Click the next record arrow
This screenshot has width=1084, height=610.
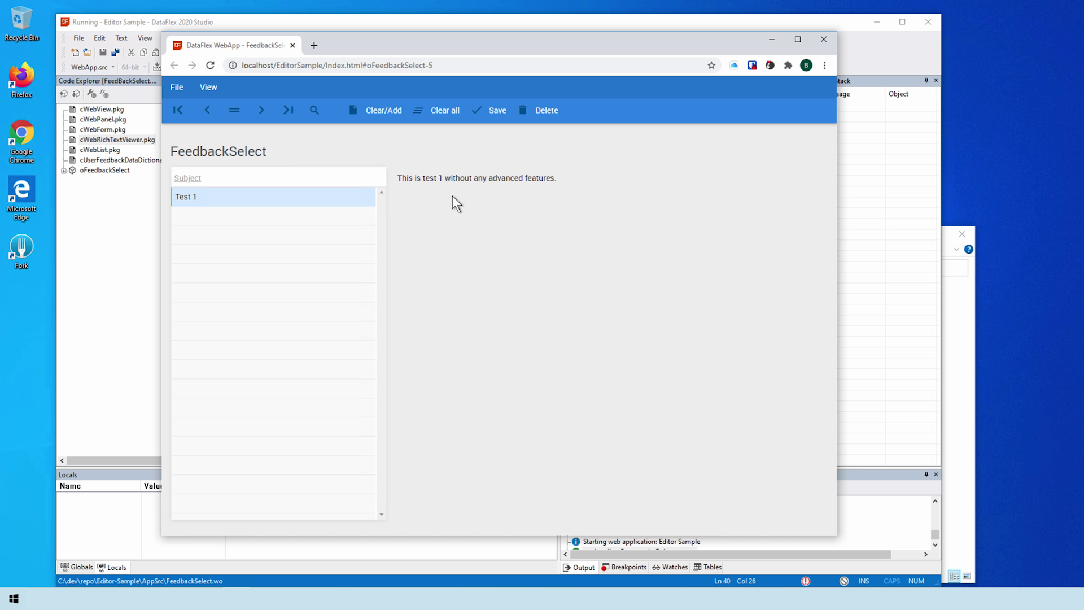click(x=261, y=110)
